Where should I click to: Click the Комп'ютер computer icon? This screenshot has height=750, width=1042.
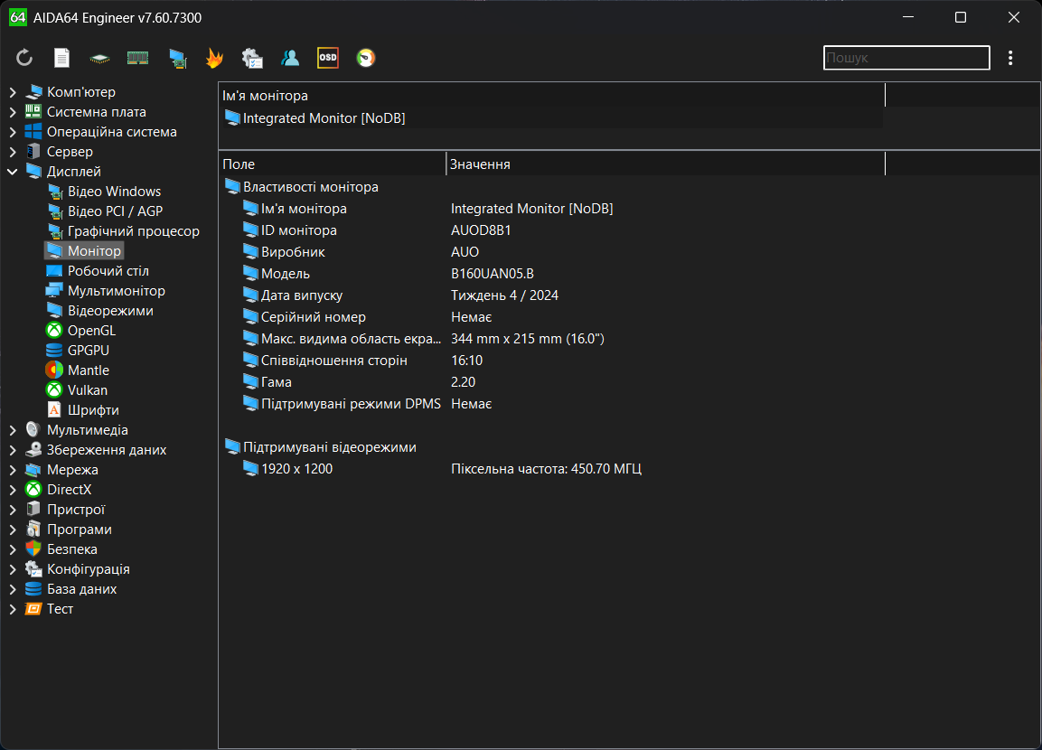(34, 92)
